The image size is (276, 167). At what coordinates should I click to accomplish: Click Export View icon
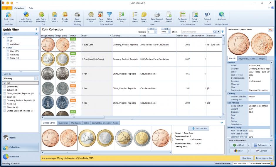tap(169, 15)
